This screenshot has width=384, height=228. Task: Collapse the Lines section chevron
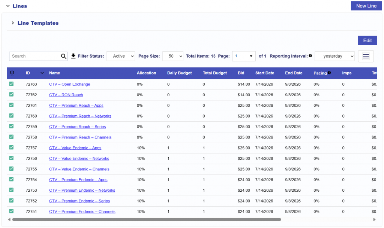pos(8,6)
